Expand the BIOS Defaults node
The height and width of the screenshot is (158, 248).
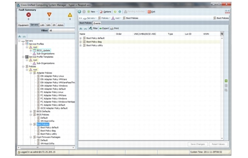point(31,111)
